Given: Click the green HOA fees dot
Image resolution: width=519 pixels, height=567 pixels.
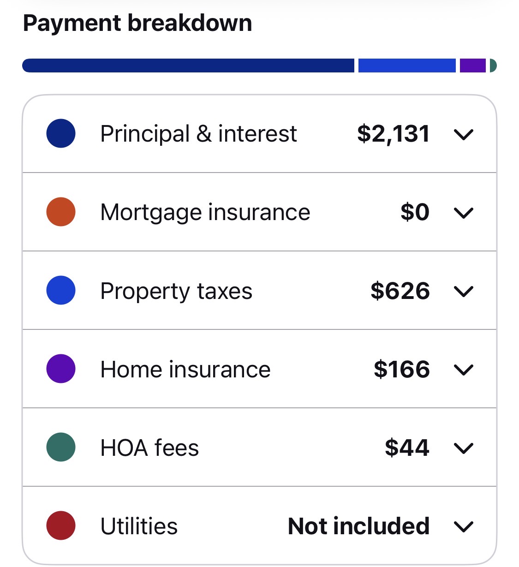Looking at the screenshot, I should pyautogui.click(x=61, y=448).
